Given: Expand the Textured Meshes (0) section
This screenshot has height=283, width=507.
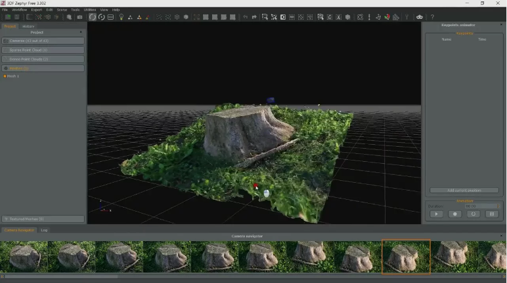Looking at the screenshot, I should pos(43,219).
